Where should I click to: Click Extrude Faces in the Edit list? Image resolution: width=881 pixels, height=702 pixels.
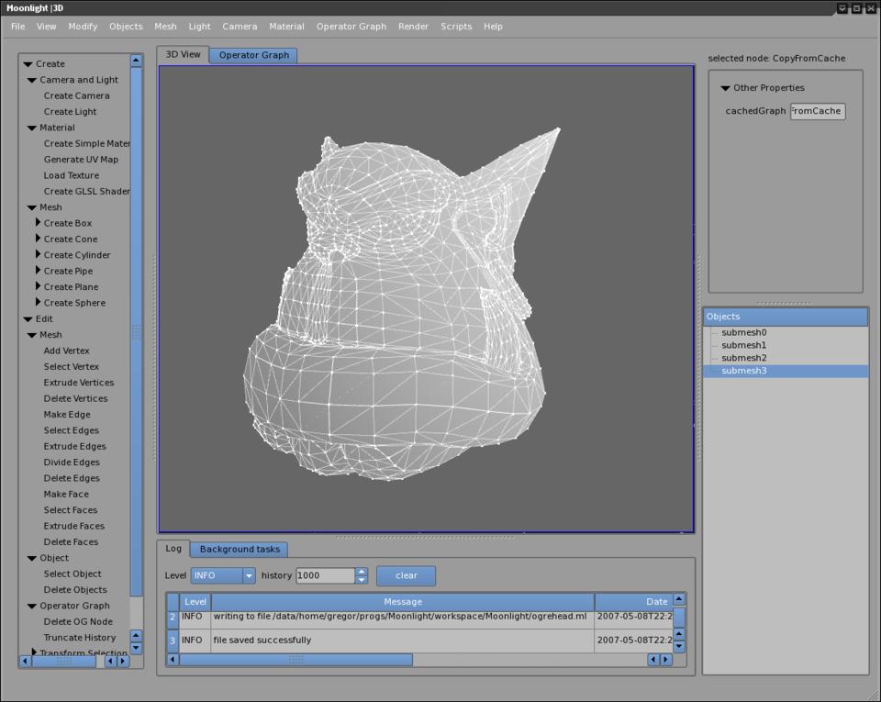(74, 526)
